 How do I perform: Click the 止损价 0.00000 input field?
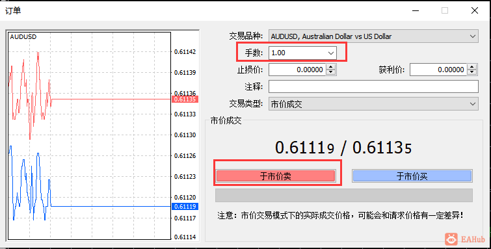pyautogui.click(x=297, y=70)
